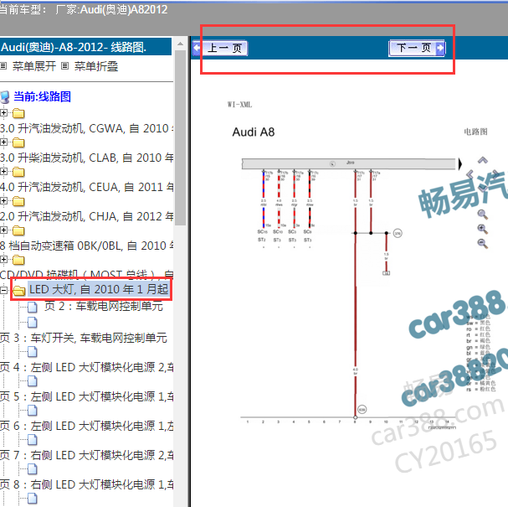Click open folder icon of LED 大灯
This screenshot has width=508, height=507.
19,291
